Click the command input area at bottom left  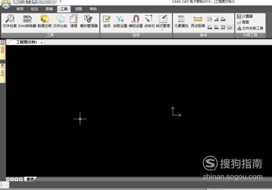(x=5, y=185)
